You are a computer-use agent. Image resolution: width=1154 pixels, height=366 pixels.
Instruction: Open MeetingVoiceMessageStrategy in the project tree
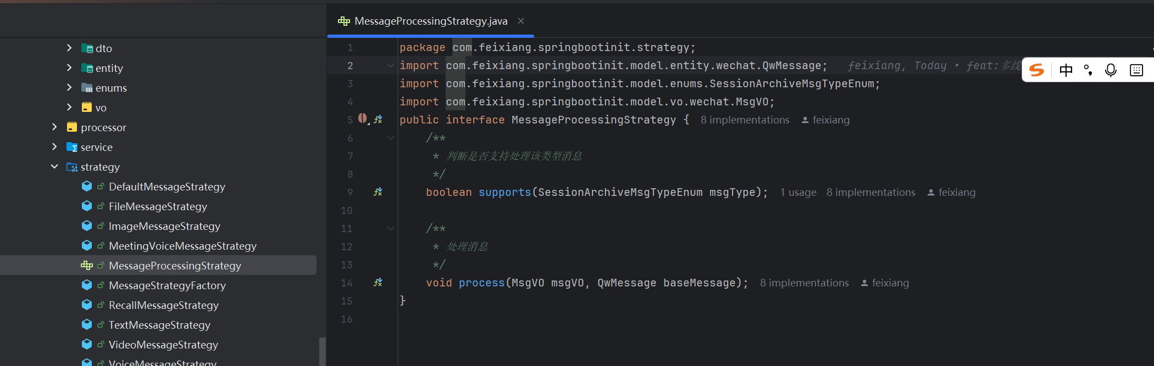click(182, 246)
